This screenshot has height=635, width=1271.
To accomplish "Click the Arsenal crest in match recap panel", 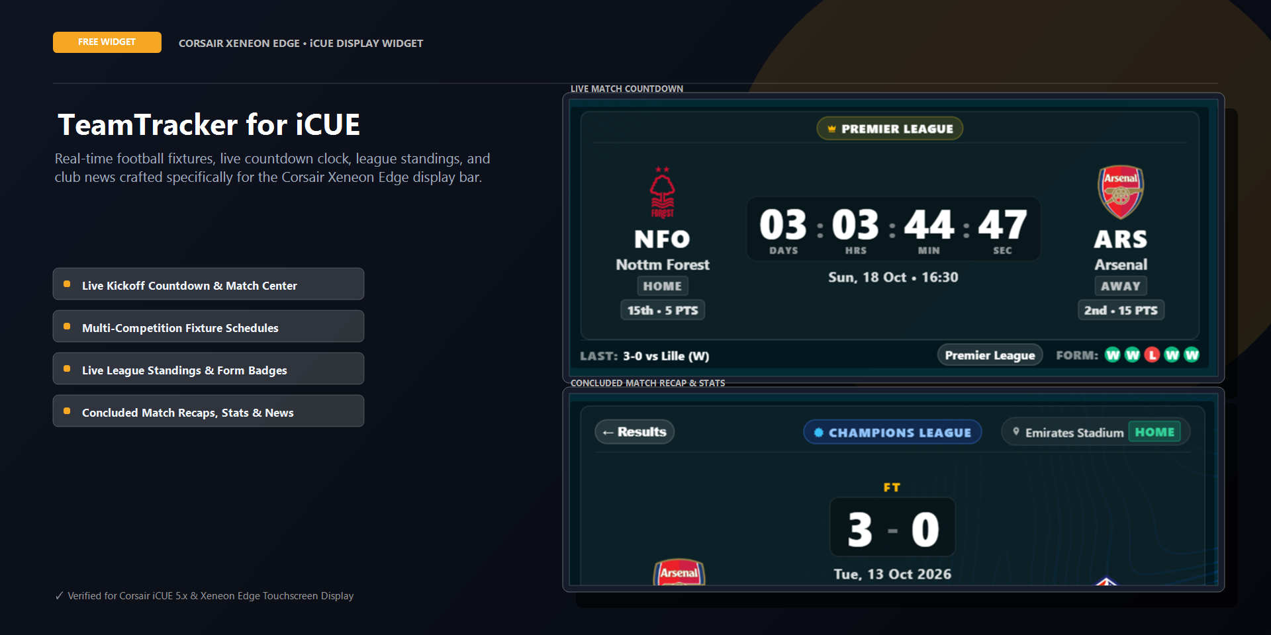I will pyautogui.click(x=679, y=573).
